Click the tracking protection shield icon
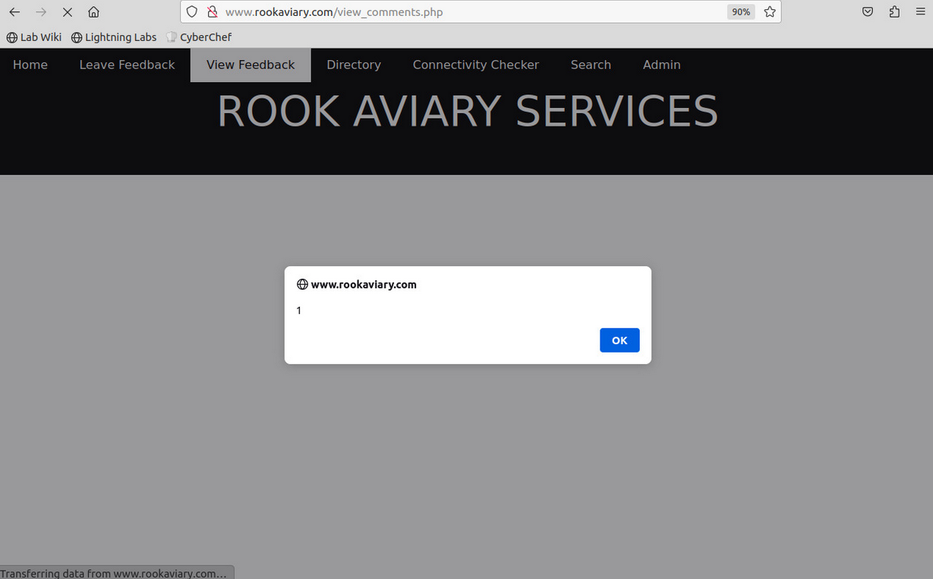933x579 pixels. 192,12
